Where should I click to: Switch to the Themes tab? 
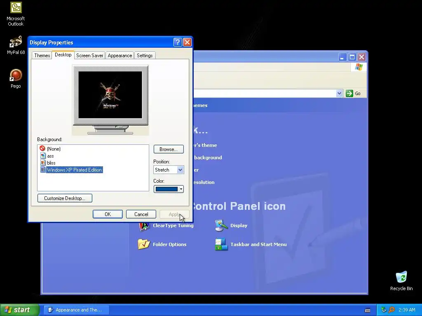(42, 56)
